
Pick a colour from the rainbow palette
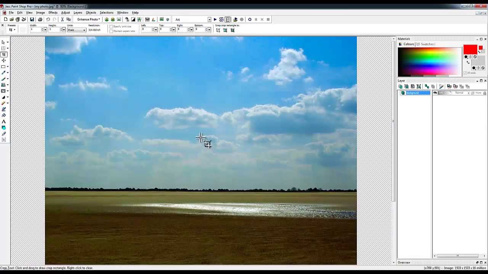(429, 61)
